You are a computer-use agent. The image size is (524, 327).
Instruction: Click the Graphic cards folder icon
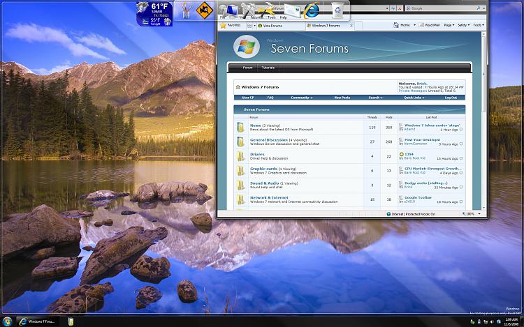tap(240, 171)
